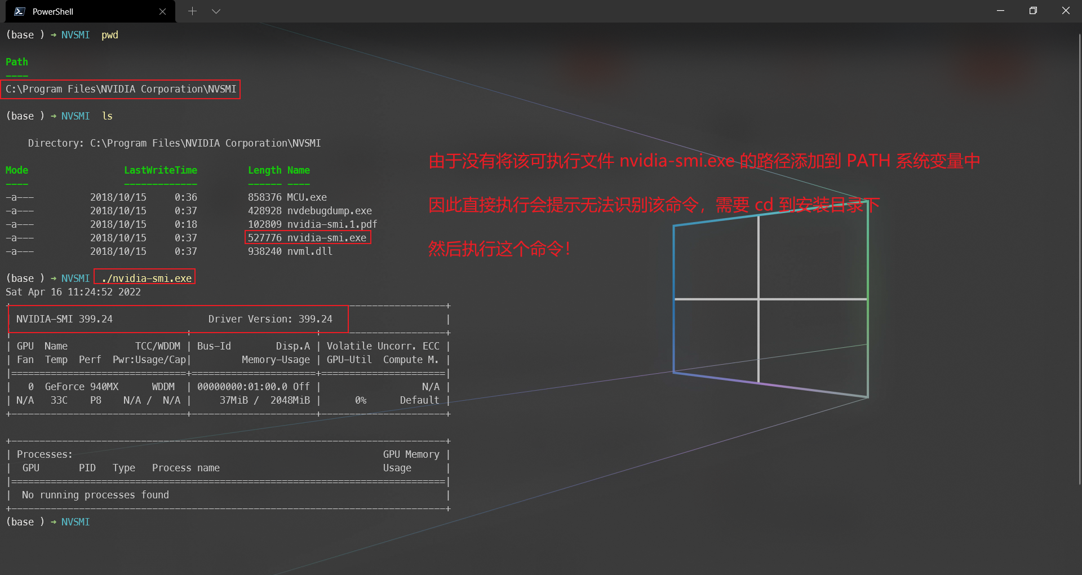Click the file name nvidia-smi.1.pdf
1082x575 pixels.
[x=332, y=224]
